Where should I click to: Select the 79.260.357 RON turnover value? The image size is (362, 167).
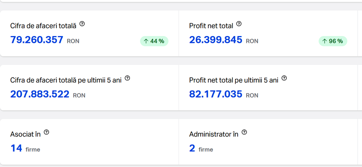click(37, 40)
